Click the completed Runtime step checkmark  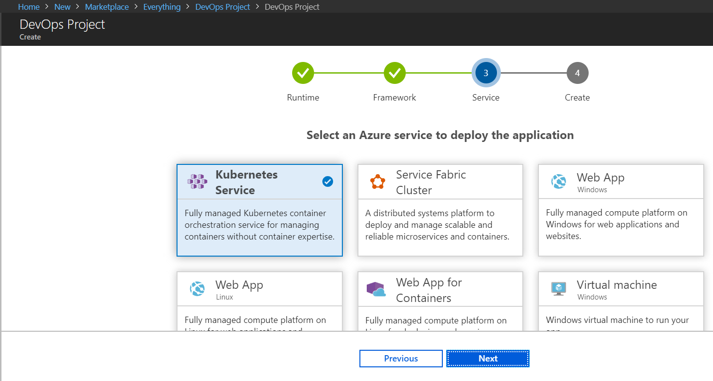pyautogui.click(x=303, y=73)
